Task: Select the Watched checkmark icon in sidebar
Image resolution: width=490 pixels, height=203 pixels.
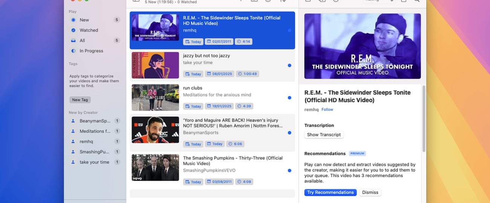Action: 73,30
